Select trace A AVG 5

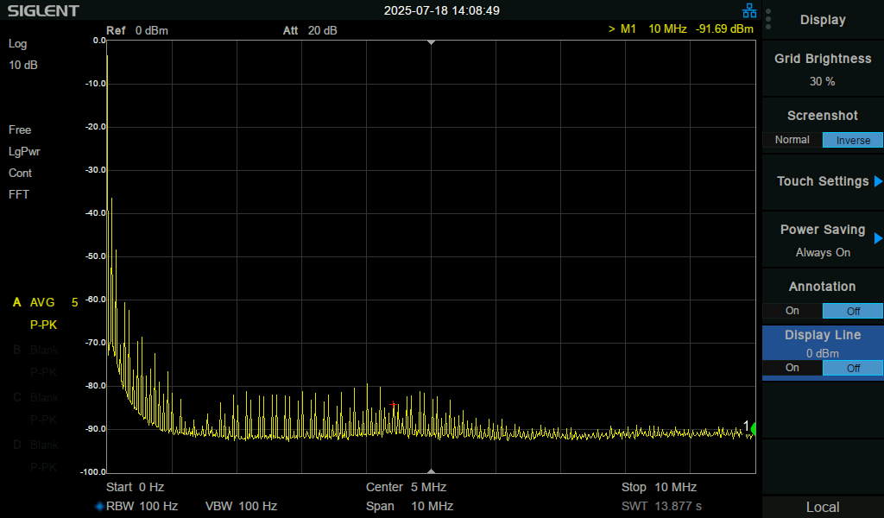pos(45,303)
